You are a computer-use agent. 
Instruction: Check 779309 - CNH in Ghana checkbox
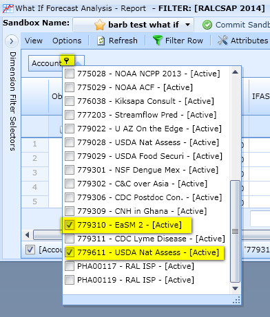tap(70, 211)
